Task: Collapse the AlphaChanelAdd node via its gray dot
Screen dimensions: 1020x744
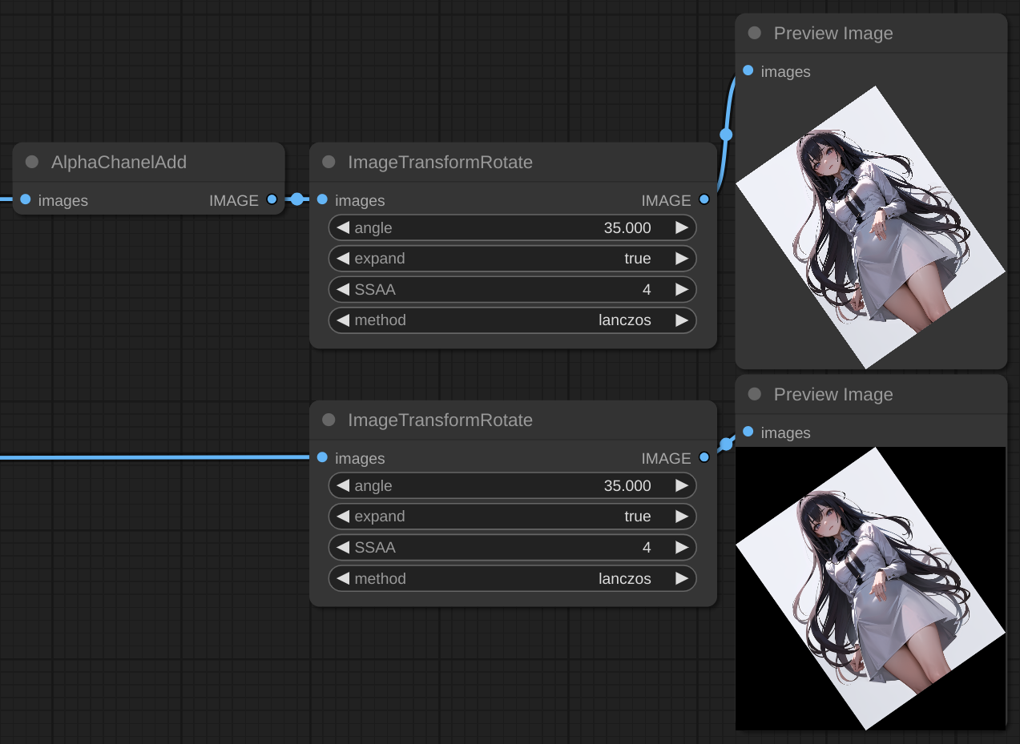Action: pyautogui.click(x=32, y=162)
